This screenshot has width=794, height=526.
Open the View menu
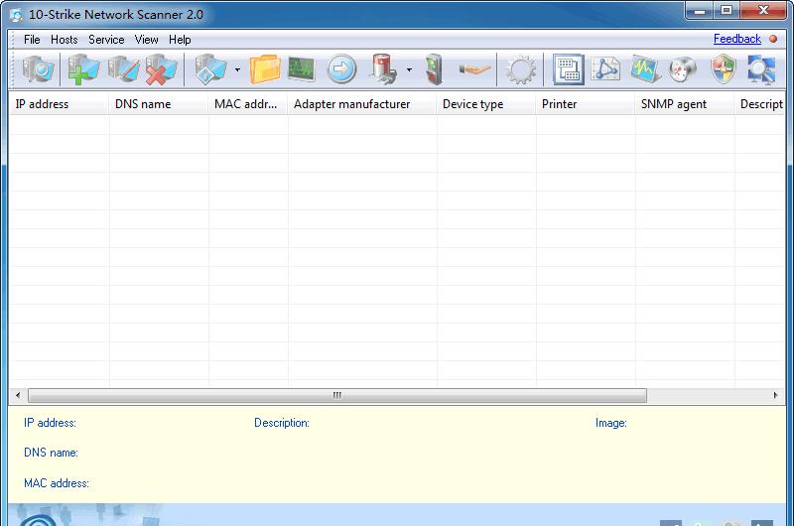pos(146,40)
